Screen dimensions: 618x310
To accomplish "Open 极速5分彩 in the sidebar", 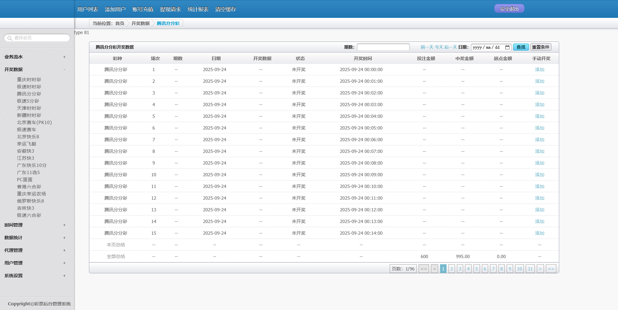I will tap(28, 101).
